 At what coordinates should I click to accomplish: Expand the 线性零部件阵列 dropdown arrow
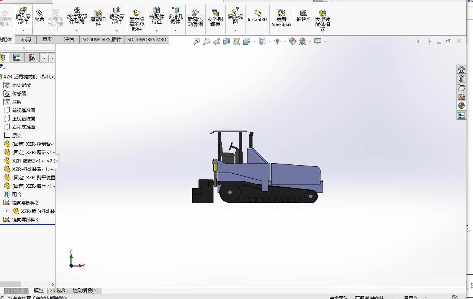click(x=77, y=30)
